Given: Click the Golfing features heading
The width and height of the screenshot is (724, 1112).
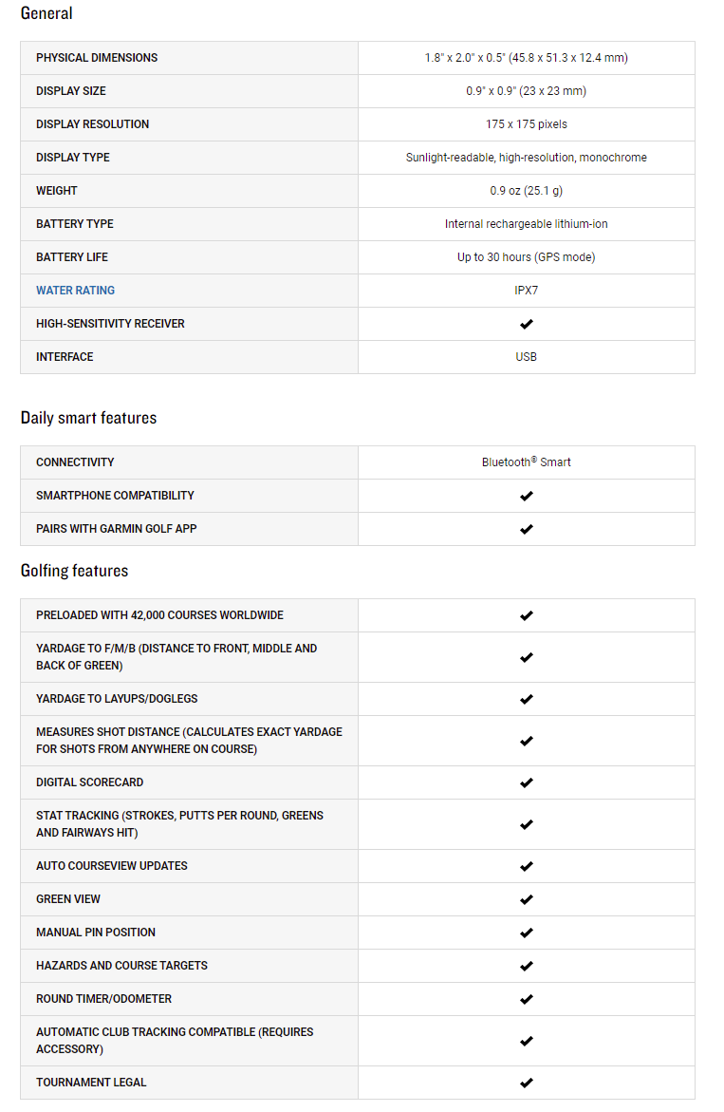Looking at the screenshot, I should (x=74, y=571).
